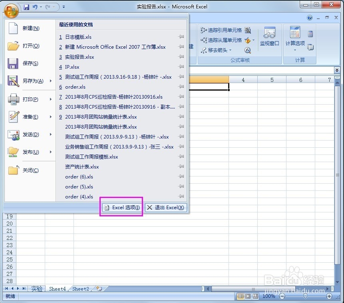Click the Error Checking icon
Image resolution: width=344 pixels, height=303 pixels.
coord(247,40)
